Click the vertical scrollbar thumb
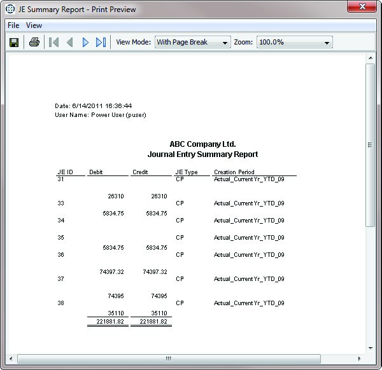This screenshot has width=382, height=370. [370, 145]
